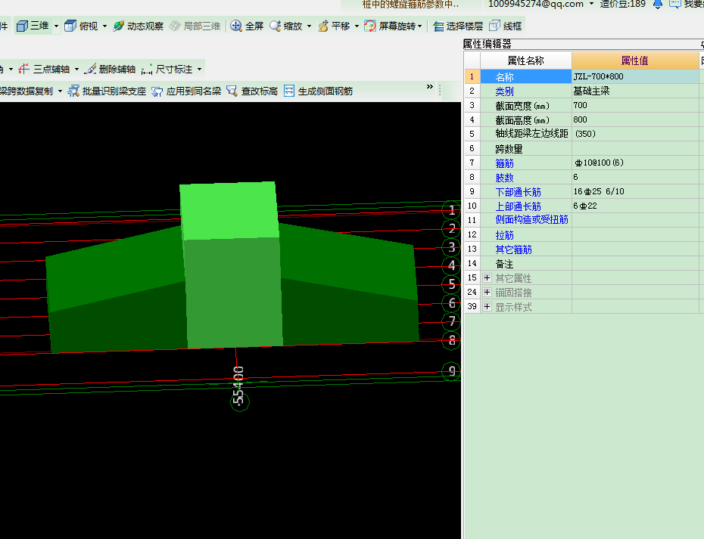
Task: Expand 显示样式 property group
Action: coord(488,307)
